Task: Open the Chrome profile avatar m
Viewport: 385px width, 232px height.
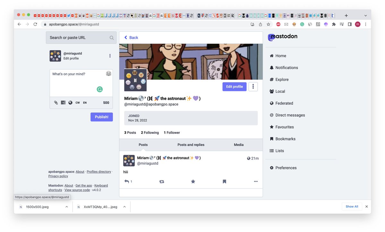Action: (x=358, y=24)
